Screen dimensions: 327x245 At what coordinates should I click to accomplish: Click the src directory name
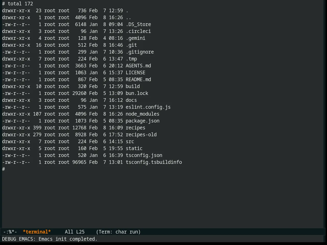(130, 142)
